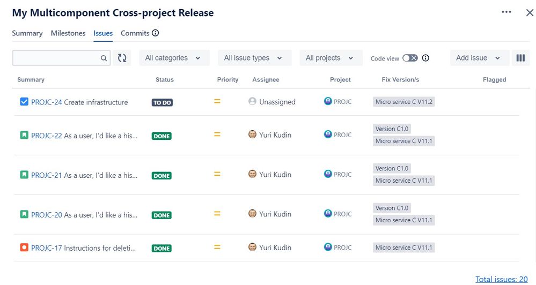Click Yuri Kudin's avatar in PROJC-20 row
Image resolution: width=536 pixels, height=285 pixels.
tap(252, 213)
